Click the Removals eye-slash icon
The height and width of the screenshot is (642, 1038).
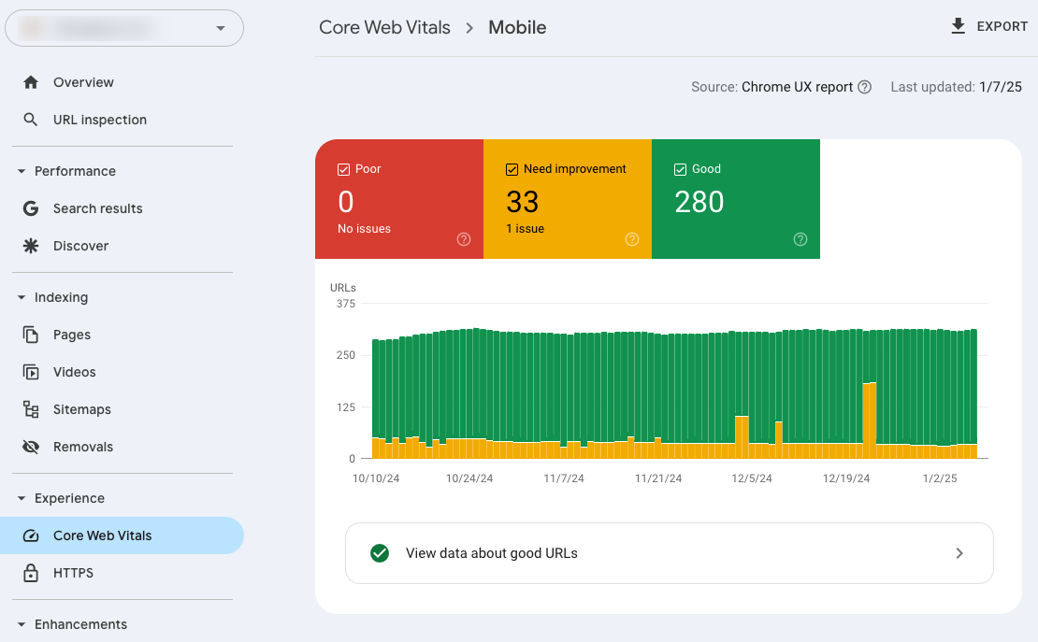[31, 447]
